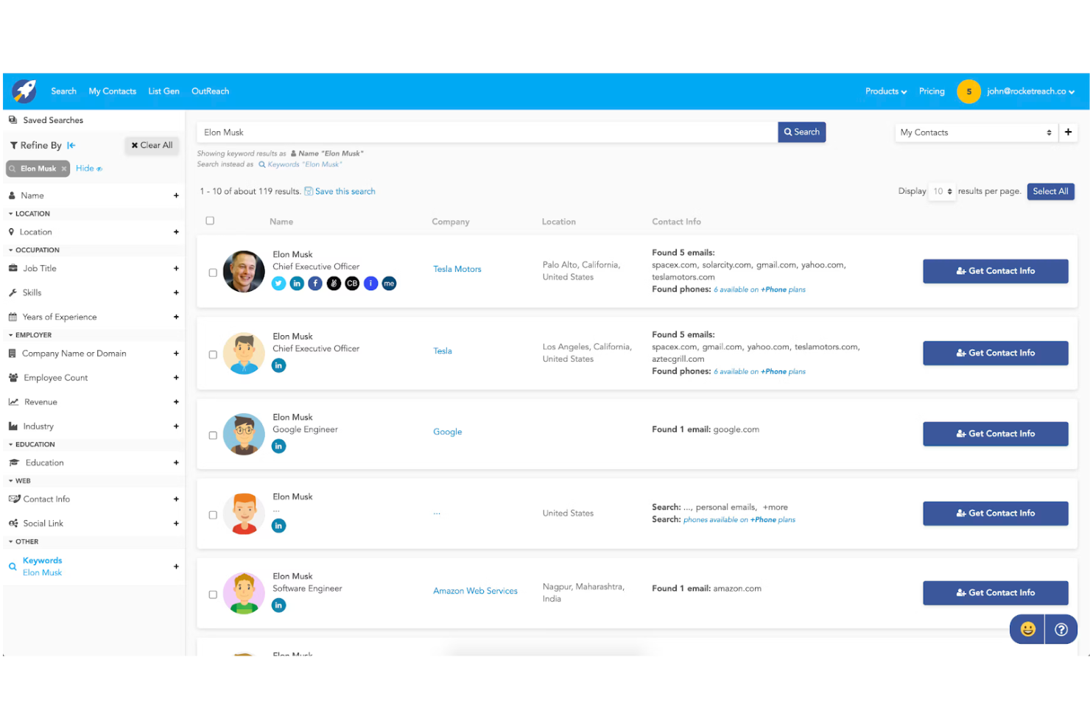
Task: Collapse Refine By panel arrow icon
Action: (x=71, y=146)
